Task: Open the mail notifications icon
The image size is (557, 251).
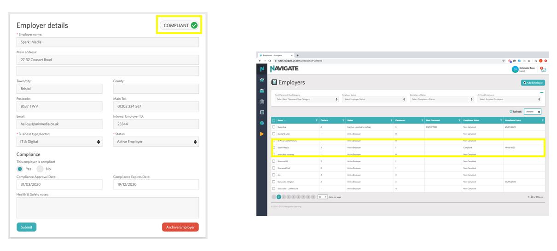Action: [543, 69]
